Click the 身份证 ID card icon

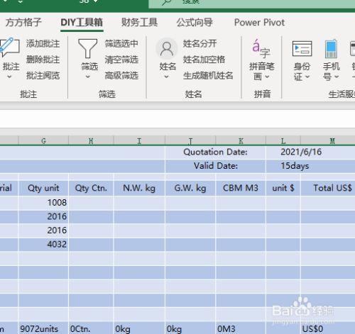pos(302,49)
